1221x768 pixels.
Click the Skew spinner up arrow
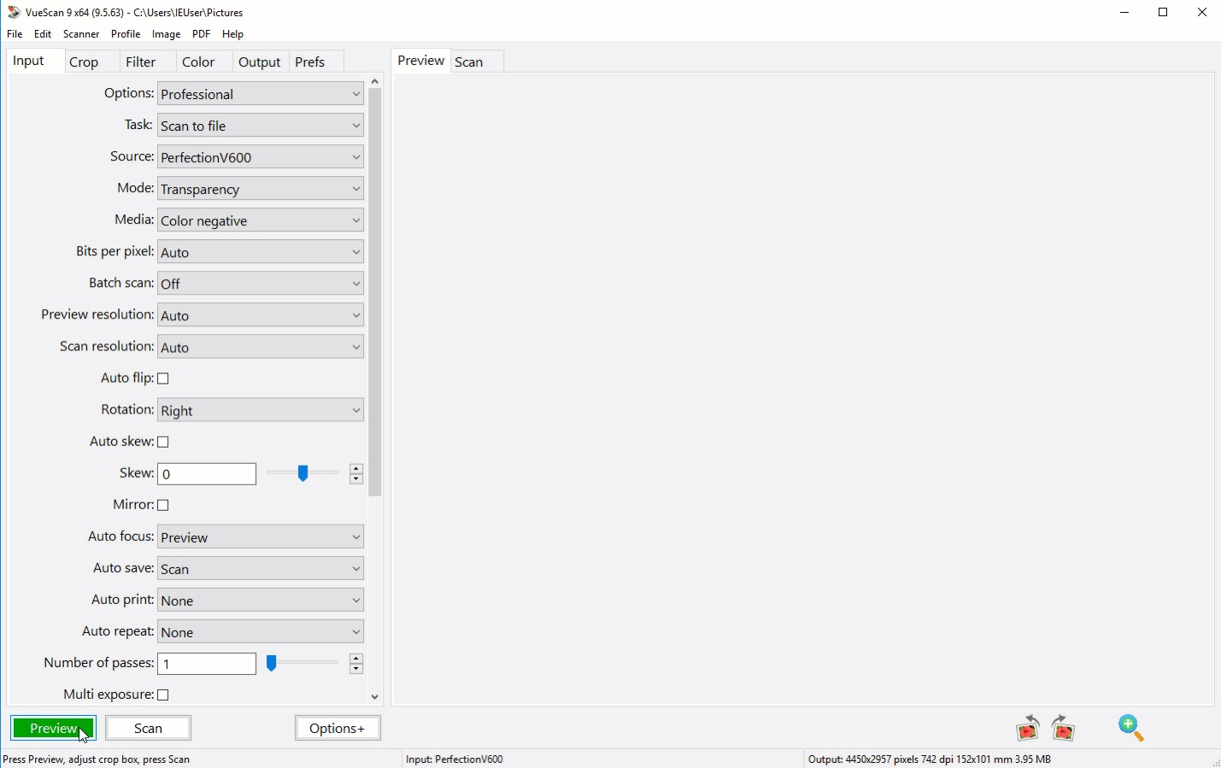click(356, 469)
